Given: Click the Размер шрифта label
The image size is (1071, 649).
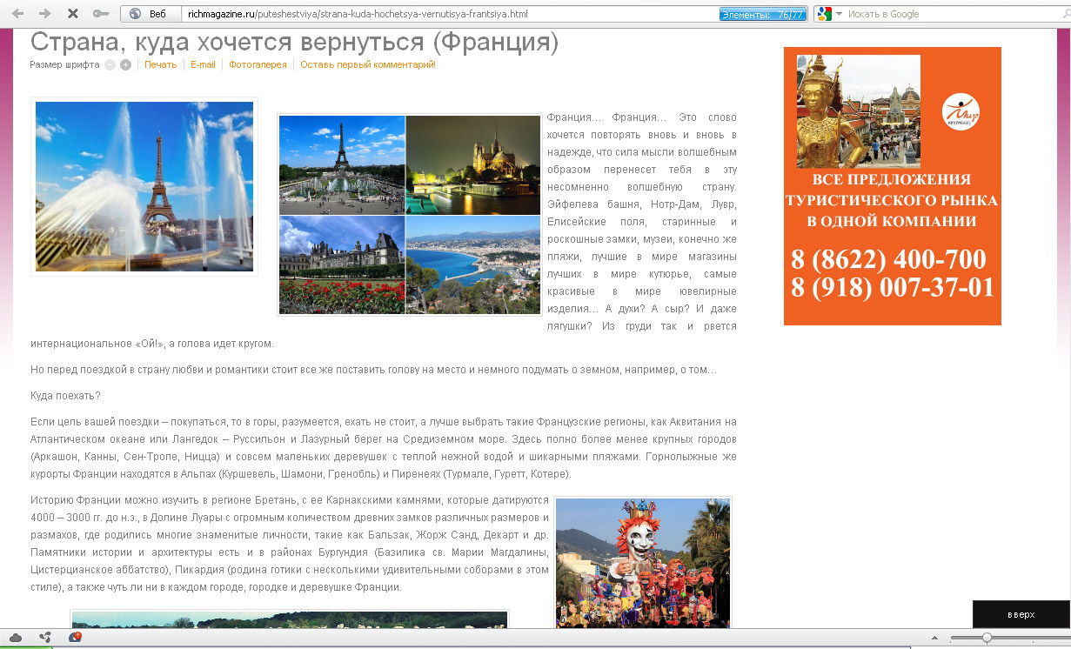Looking at the screenshot, I should pyautogui.click(x=64, y=64).
